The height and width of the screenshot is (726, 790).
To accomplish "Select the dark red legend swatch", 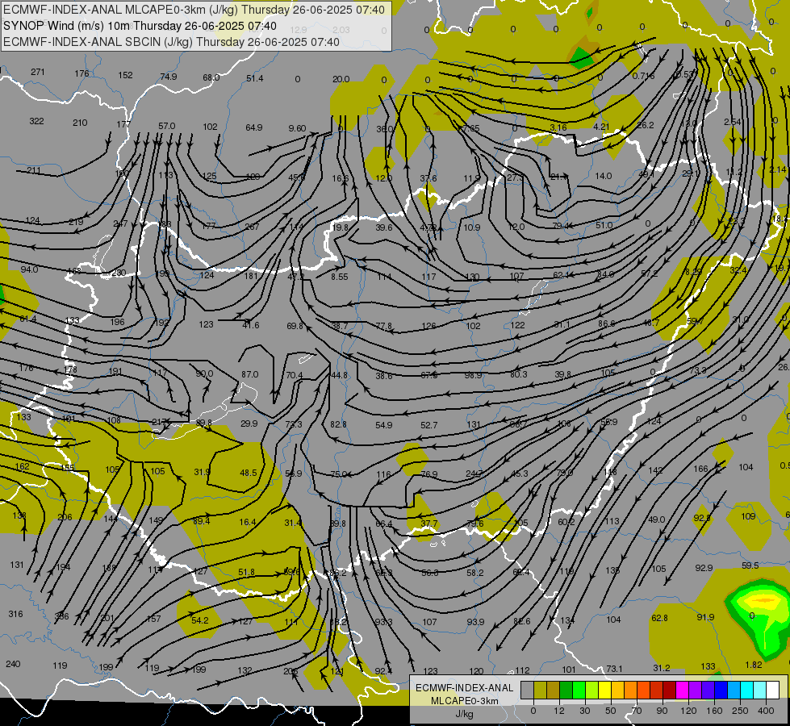I will pyautogui.click(x=669, y=690).
